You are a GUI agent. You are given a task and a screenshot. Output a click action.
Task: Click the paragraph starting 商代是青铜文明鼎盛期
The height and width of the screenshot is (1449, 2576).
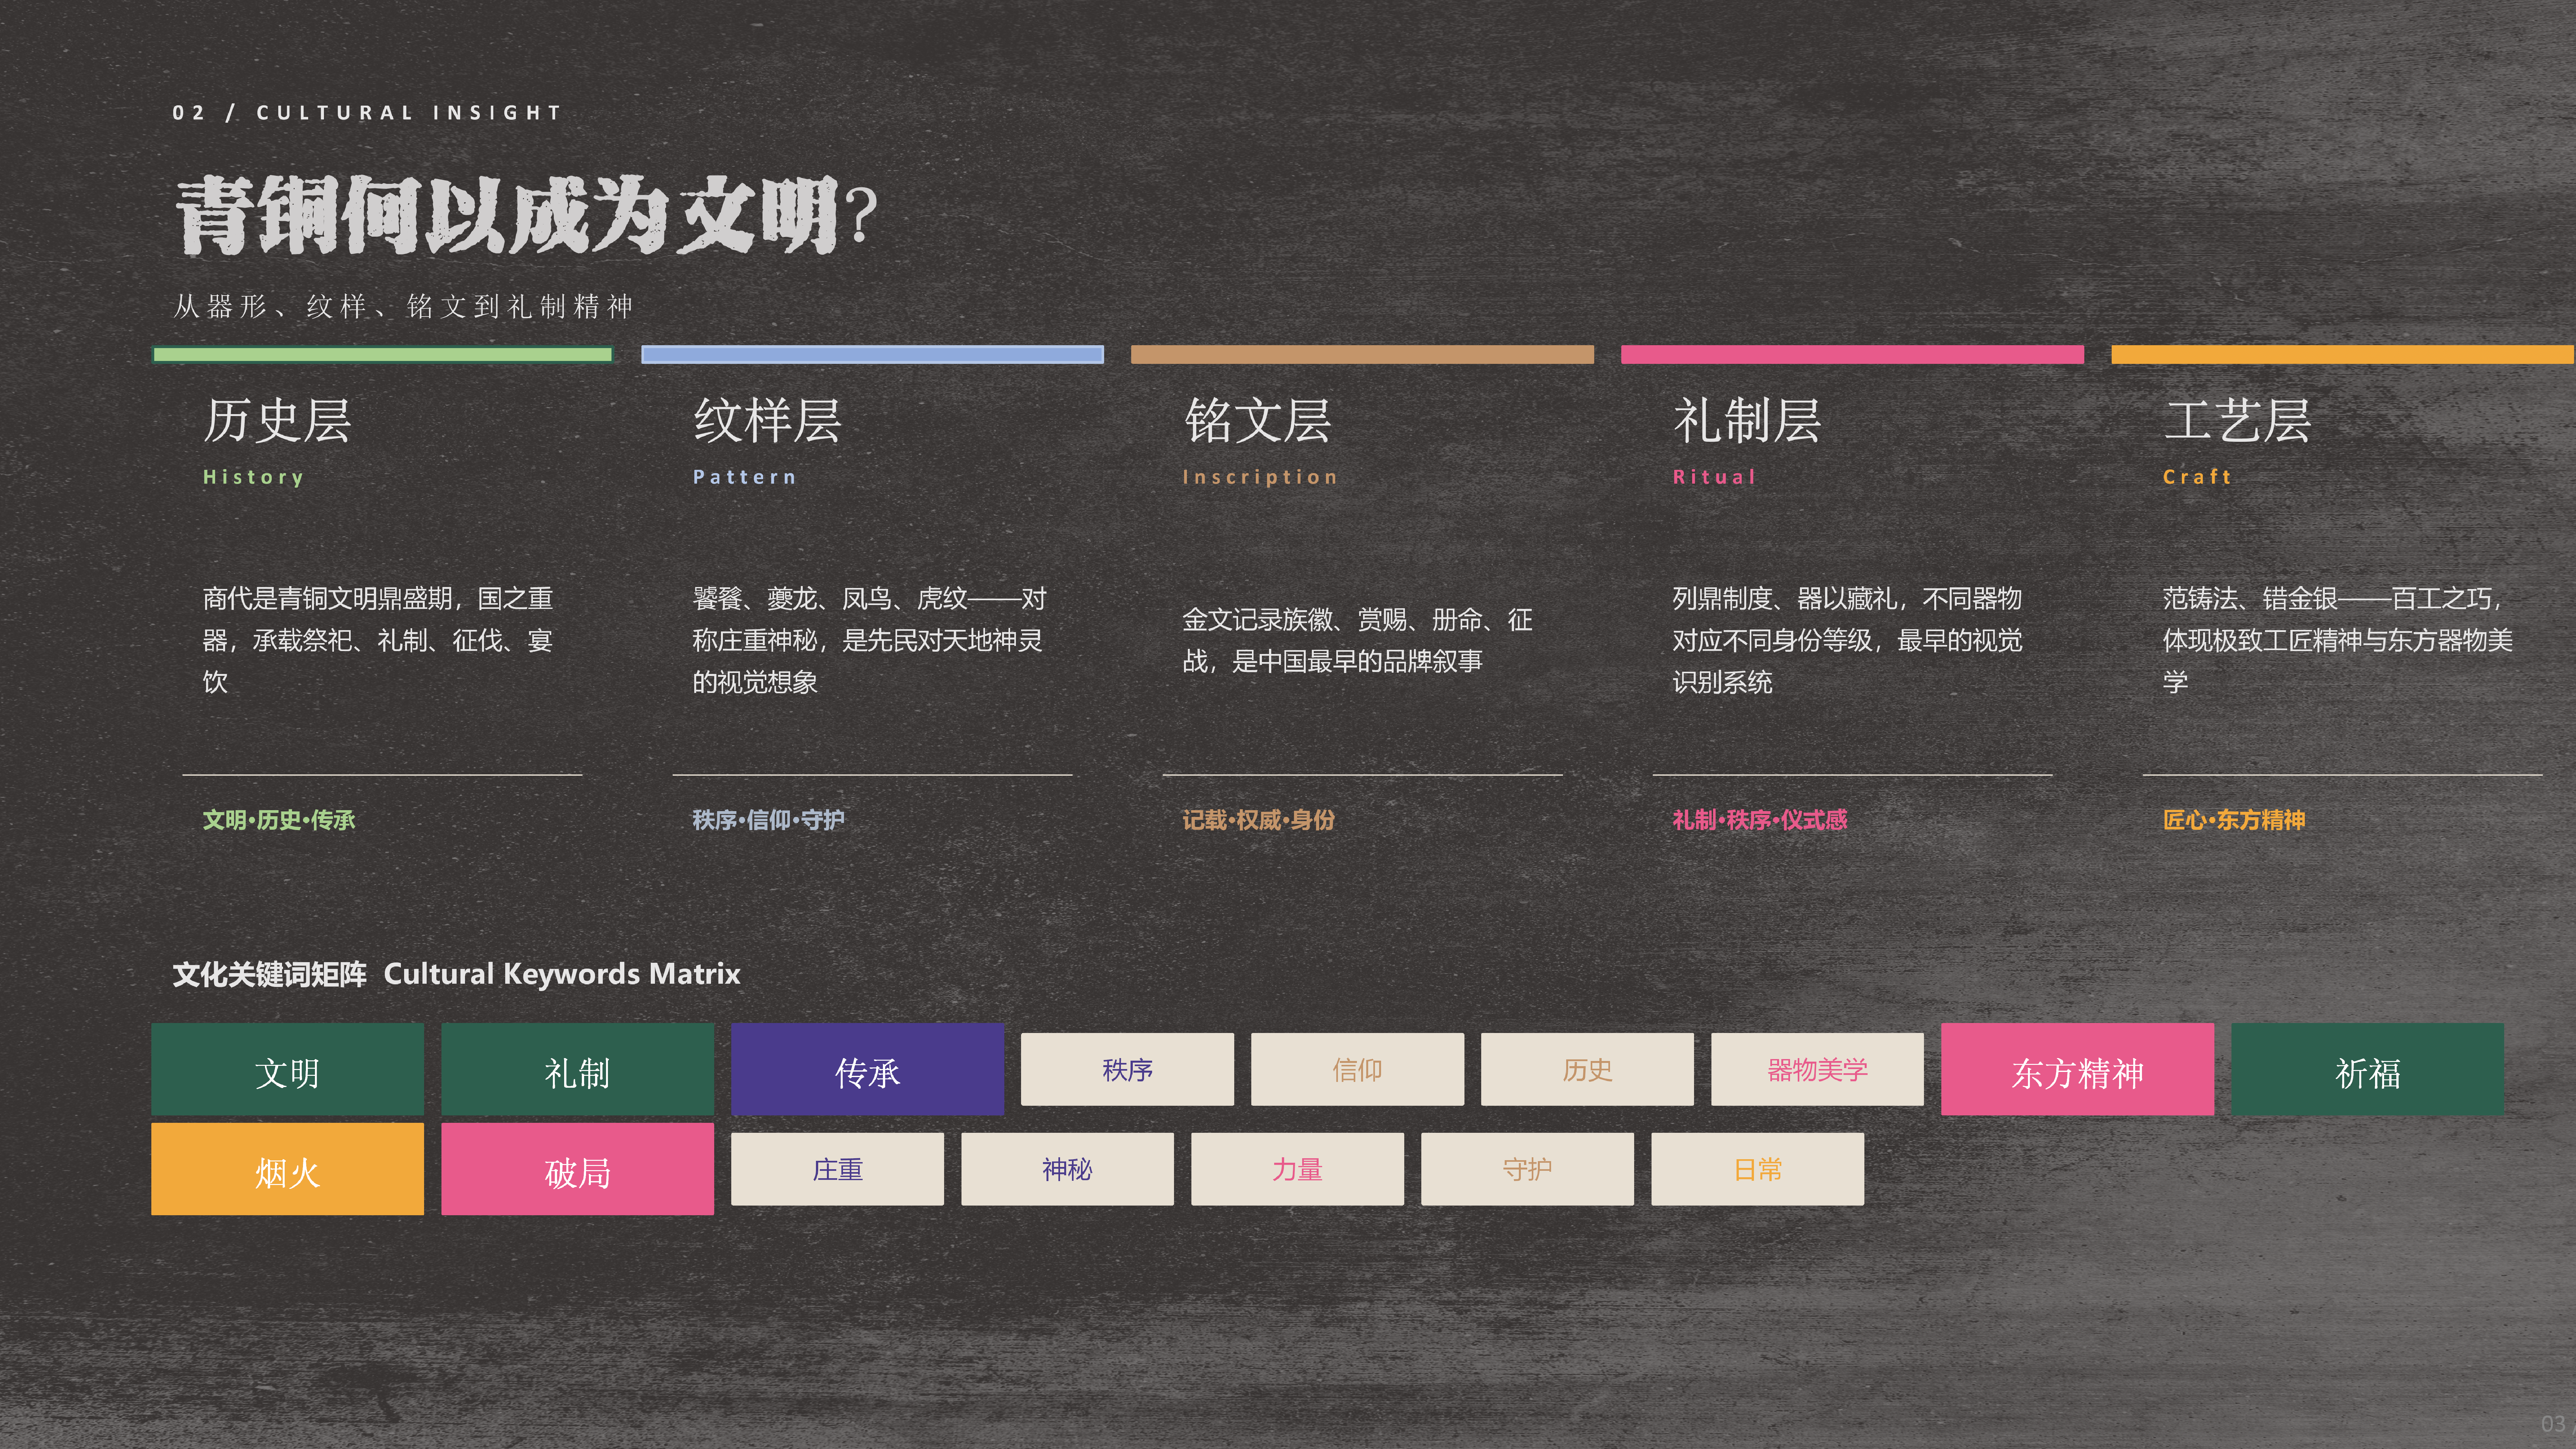tap(378, 640)
